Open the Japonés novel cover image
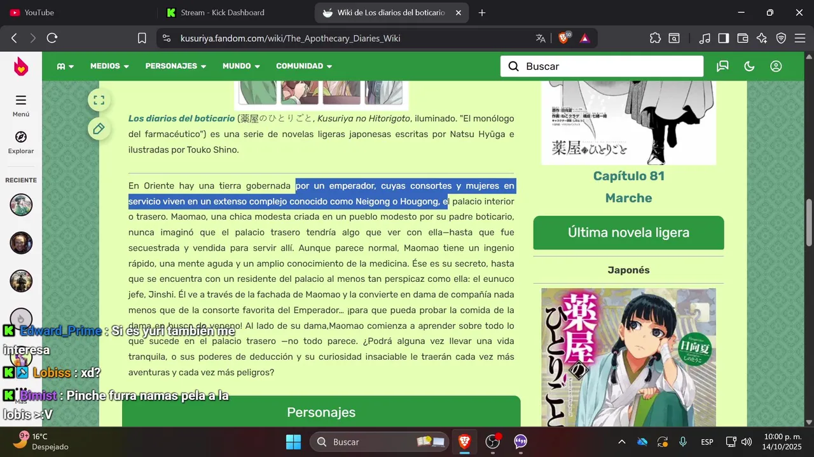The width and height of the screenshot is (814, 457). pyautogui.click(x=628, y=357)
